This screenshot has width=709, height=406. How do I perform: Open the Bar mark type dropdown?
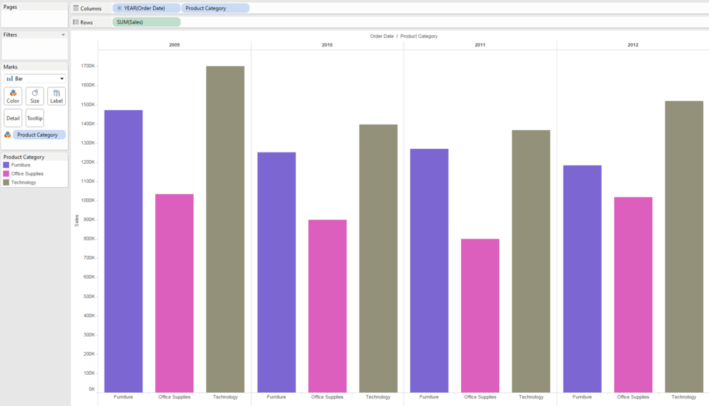point(35,78)
